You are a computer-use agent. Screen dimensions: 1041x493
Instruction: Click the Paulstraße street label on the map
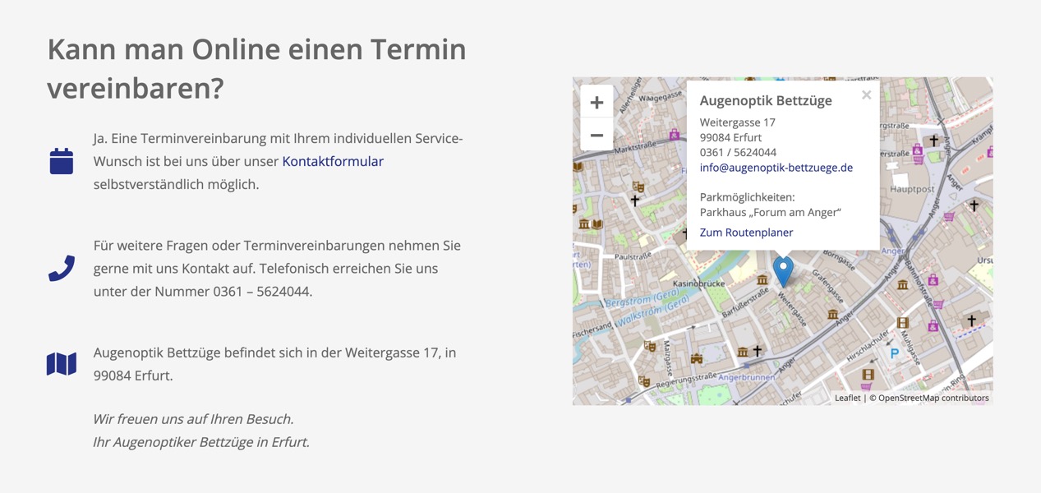tap(633, 256)
